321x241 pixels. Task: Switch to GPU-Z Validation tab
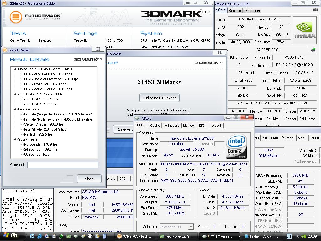click(252, 10)
